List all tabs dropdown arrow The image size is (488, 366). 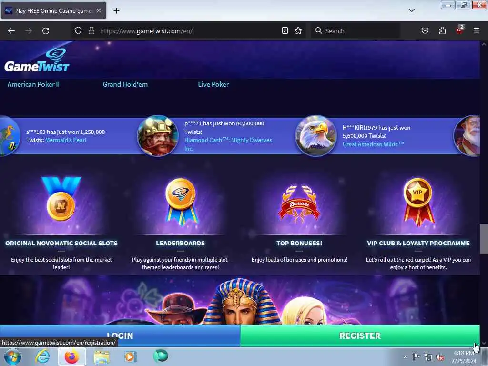click(x=412, y=10)
